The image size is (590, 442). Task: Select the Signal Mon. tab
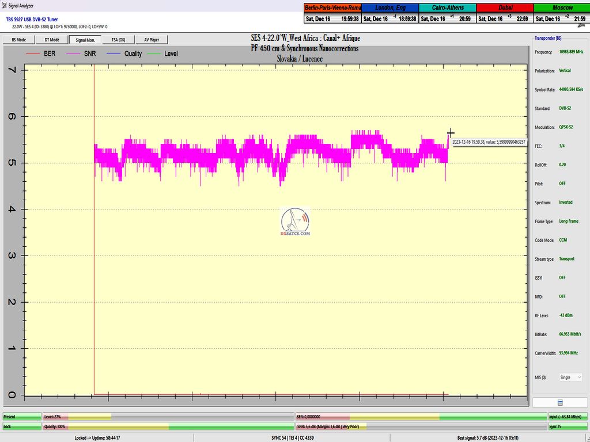pyautogui.click(x=85, y=40)
